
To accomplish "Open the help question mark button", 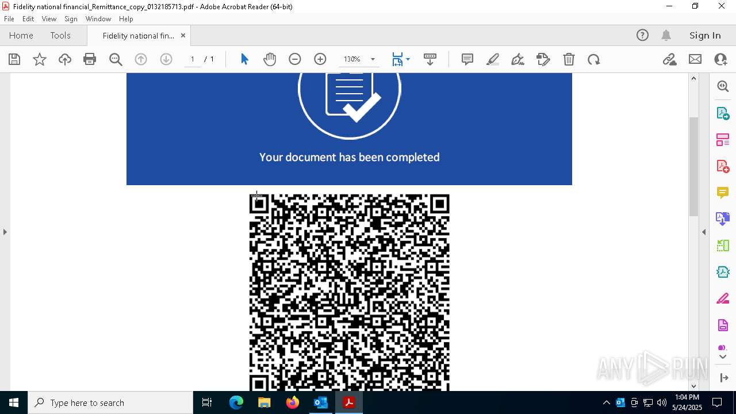I will tap(642, 35).
